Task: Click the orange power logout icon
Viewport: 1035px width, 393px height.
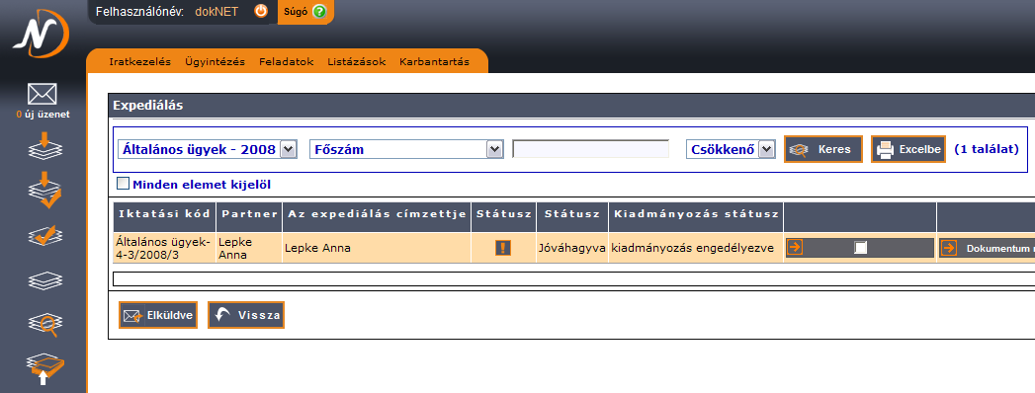Action: pos(261,11)
